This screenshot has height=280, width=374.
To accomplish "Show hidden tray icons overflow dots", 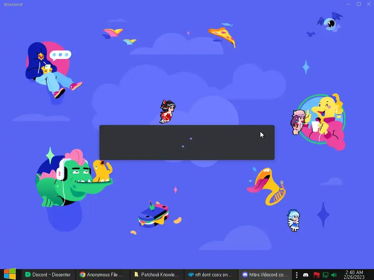I will (297, 275).
